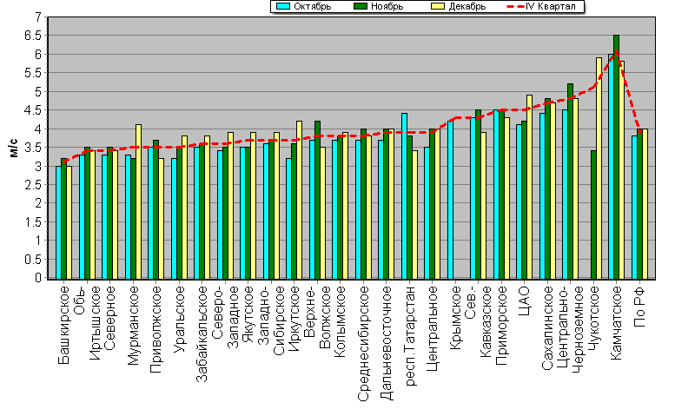Click the cyan Октябрь legend swatch
Viewport: 675px width, 416px height.
(x=283, y=6)
